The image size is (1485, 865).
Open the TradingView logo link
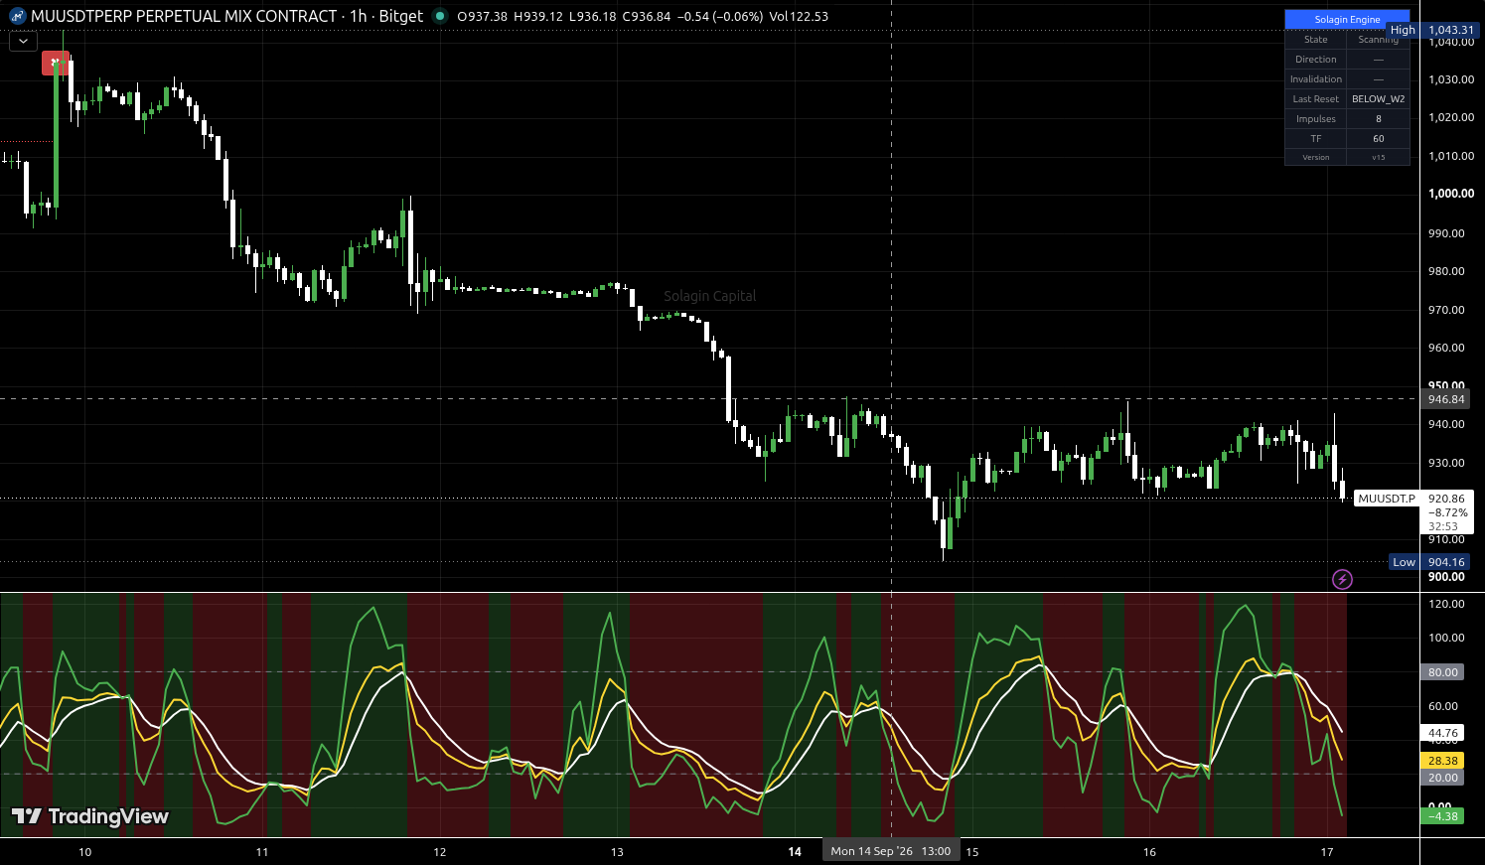tap(90, 816)
